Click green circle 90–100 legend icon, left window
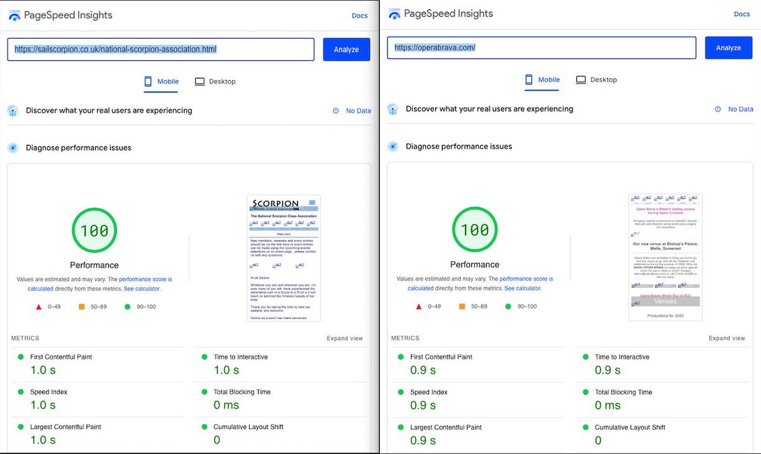The image size is (761, 454). (x=127, y=307)
